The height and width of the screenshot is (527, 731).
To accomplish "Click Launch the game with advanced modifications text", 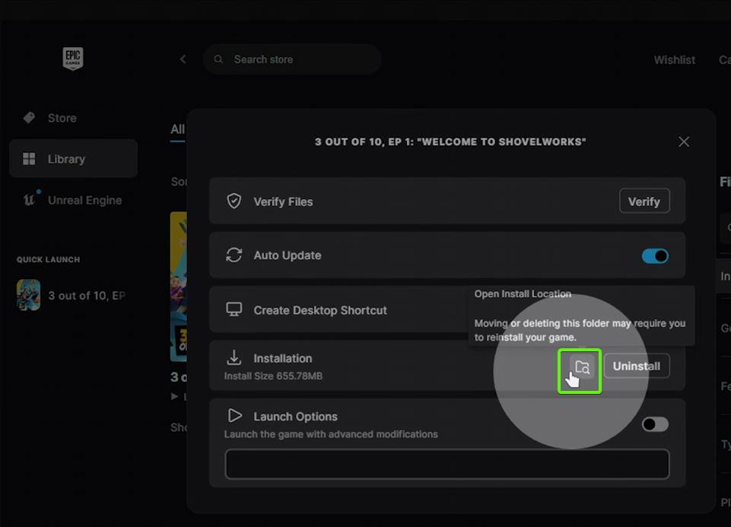I will pos(331,434).
